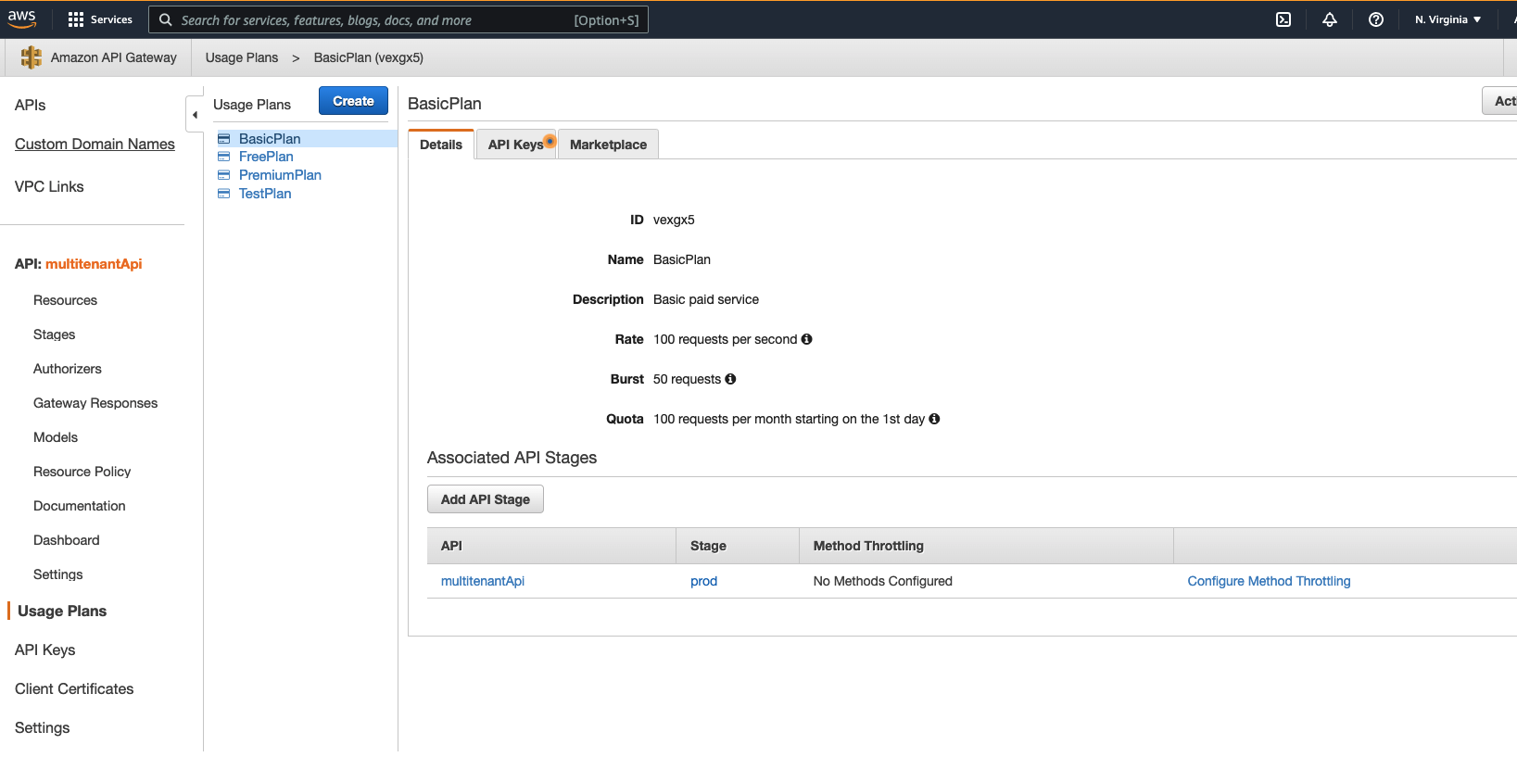Click the Add API Stage button
The width and height of the screenshot is (1517, 782).
[x=486, y=499]
